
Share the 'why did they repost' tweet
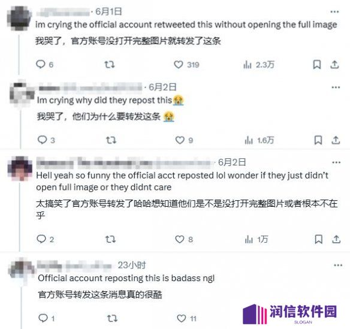pyautogui.click(x=336, y=140)
